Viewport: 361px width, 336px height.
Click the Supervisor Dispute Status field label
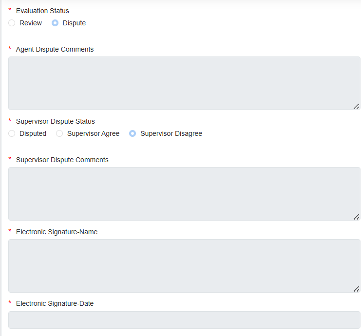click(55, 121)
